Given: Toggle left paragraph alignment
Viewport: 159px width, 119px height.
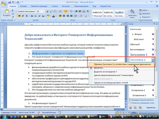Looking at the screenshot, I should 60,16.
